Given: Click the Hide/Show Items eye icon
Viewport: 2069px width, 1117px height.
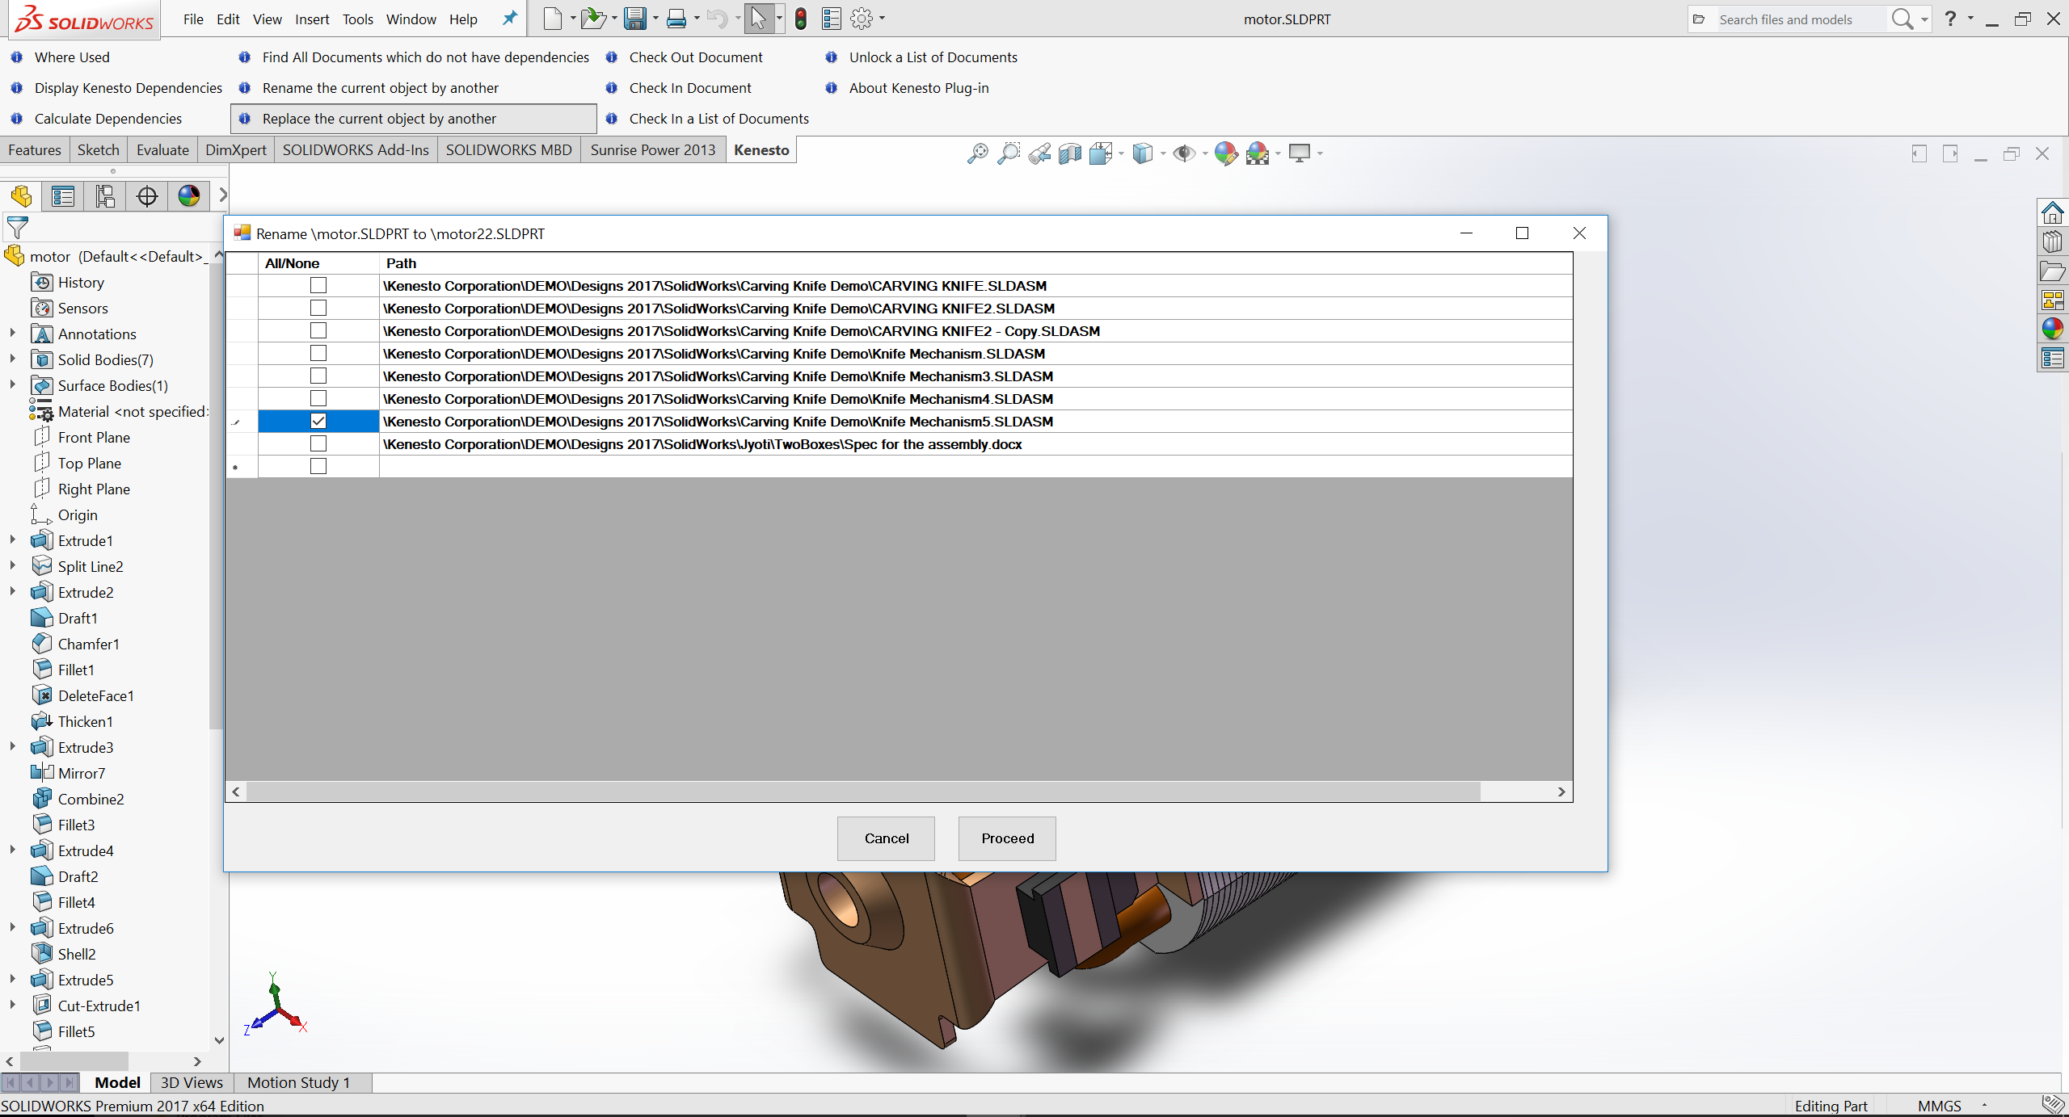Looking at the screenshot, I should [1184, 153].
